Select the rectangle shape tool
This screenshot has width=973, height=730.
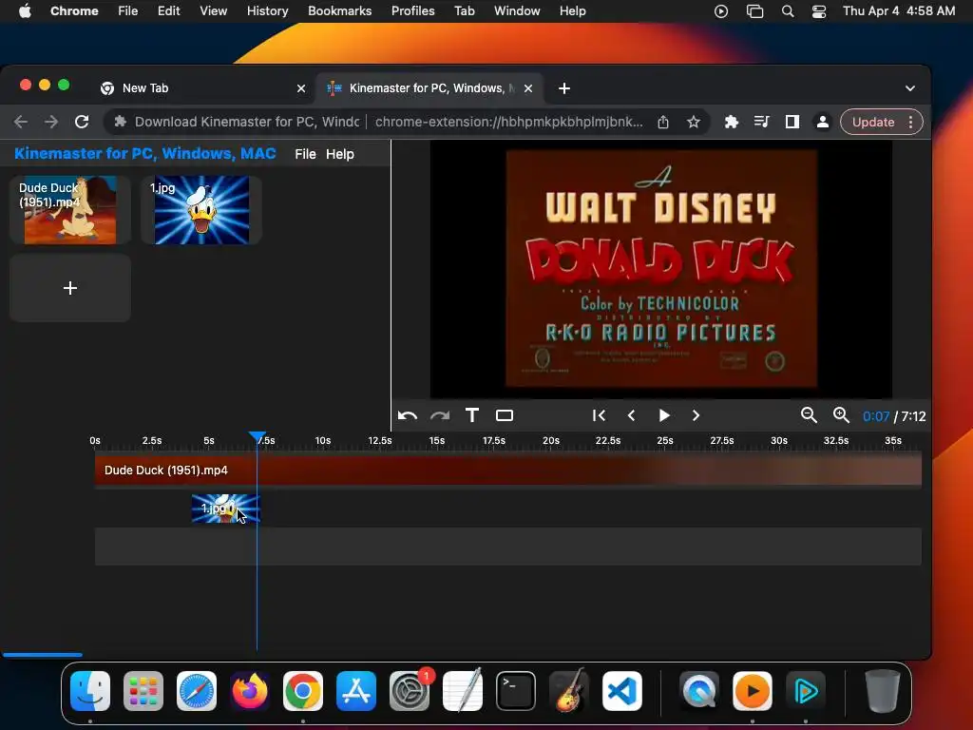click(505, 415)
